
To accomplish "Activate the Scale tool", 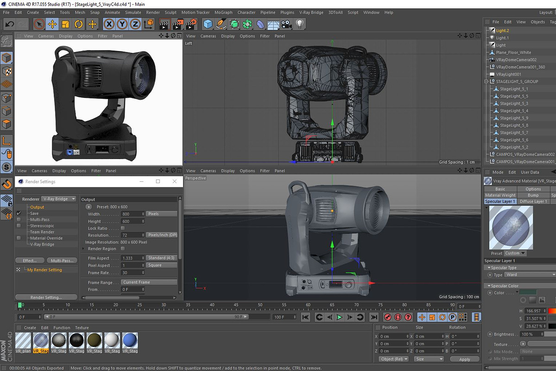I will (65, 24).
